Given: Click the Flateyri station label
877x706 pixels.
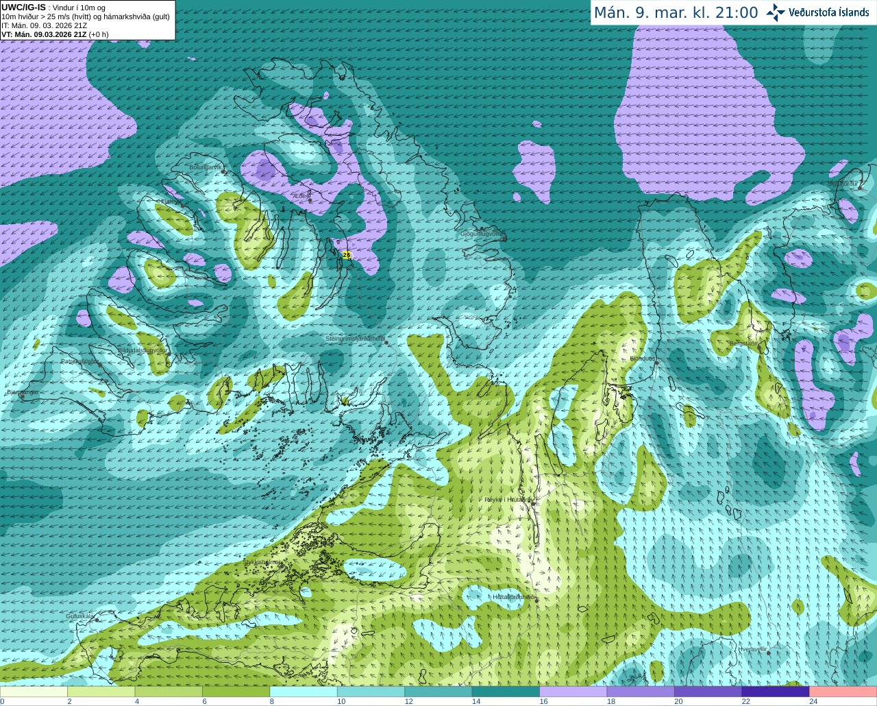Looking at the screenshot, I should coord(169,202).
